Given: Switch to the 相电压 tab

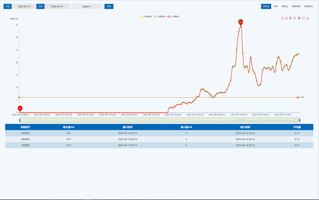Looking at the screenshot, I should click(x=284, y=7).
